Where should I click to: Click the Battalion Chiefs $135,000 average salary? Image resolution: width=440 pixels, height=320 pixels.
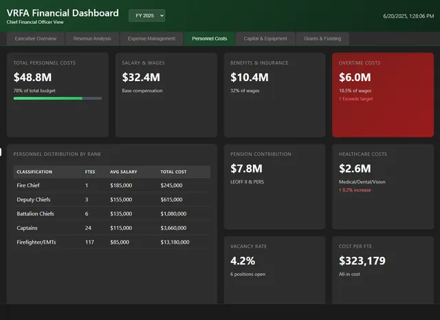click(x=121, y=214)
